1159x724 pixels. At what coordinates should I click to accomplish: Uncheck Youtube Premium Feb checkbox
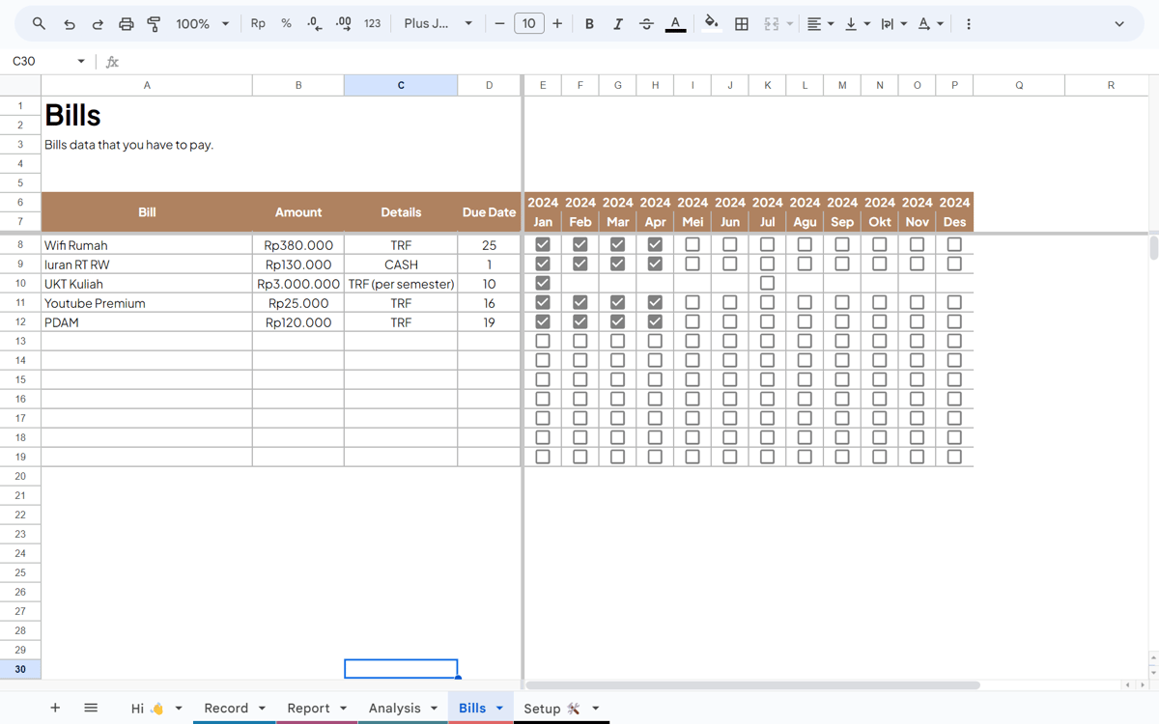pyautogui.click(x=580, y=303)
